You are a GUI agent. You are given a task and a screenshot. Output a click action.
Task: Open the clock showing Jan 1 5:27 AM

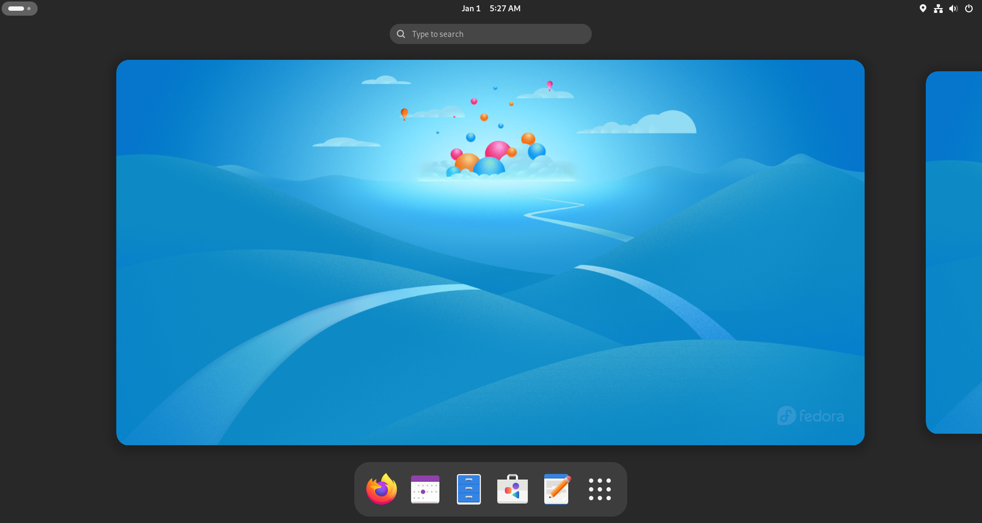click(x=491, y=8)
